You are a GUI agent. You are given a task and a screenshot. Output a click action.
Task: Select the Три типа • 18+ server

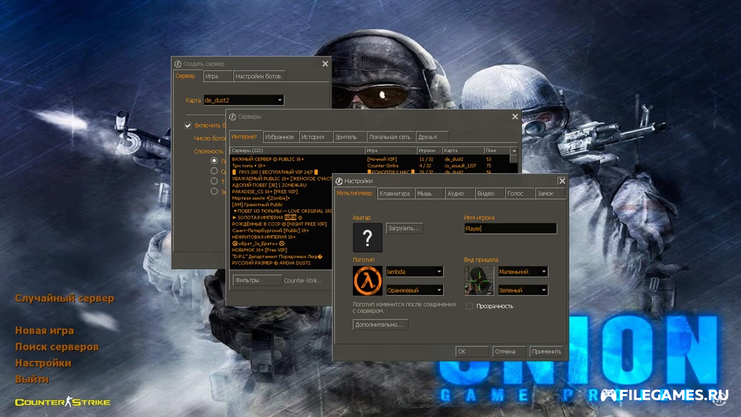tap(370, 166)
